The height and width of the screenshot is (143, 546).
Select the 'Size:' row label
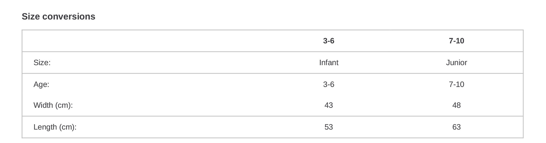click(x=42, y=63)
